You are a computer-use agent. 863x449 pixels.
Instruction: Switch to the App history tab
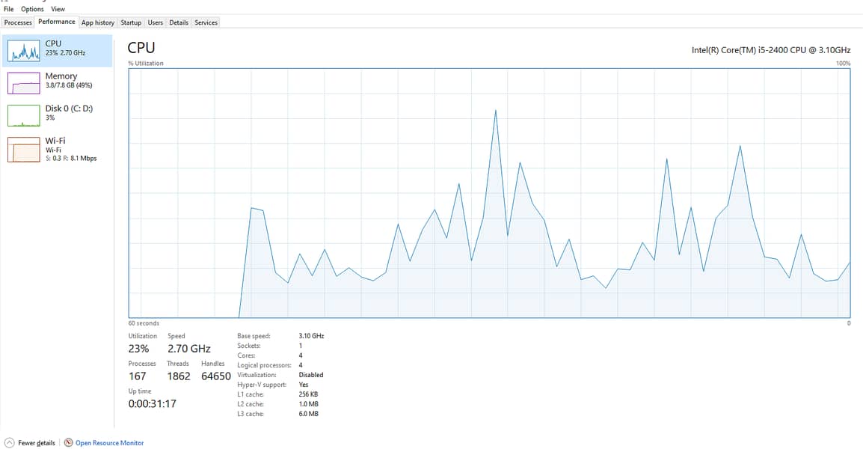(98, 22)
